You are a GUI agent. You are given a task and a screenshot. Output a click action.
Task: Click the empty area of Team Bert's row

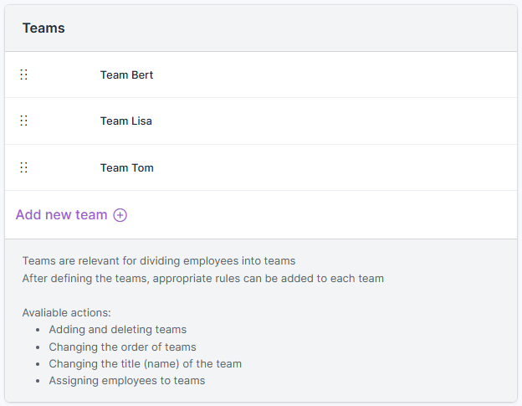tap(335, 75)
